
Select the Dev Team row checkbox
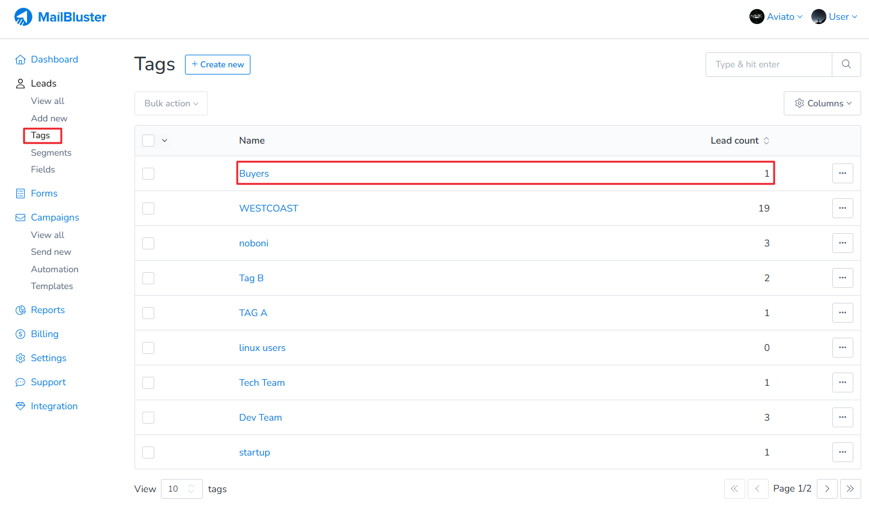pyautogui.click(x=148, y=418)
